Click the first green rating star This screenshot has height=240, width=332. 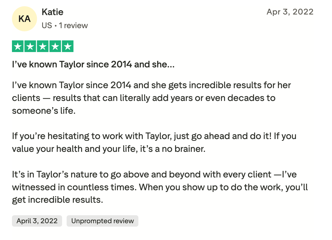point(18,46)
